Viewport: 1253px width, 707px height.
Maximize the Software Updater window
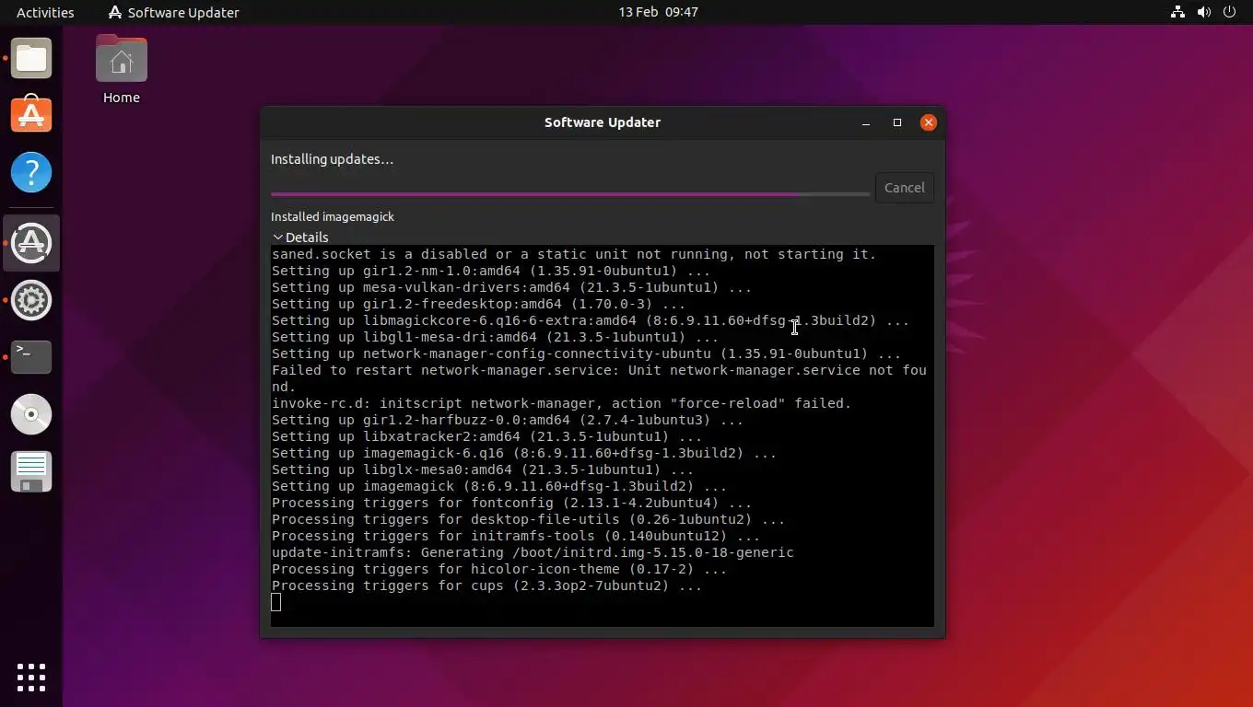tap(897, 122)
